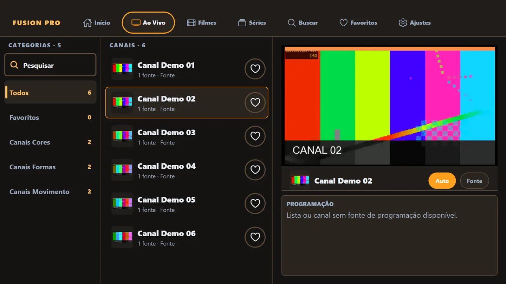Click Canal Demo 06 logo thumbnail

[122, 237]
